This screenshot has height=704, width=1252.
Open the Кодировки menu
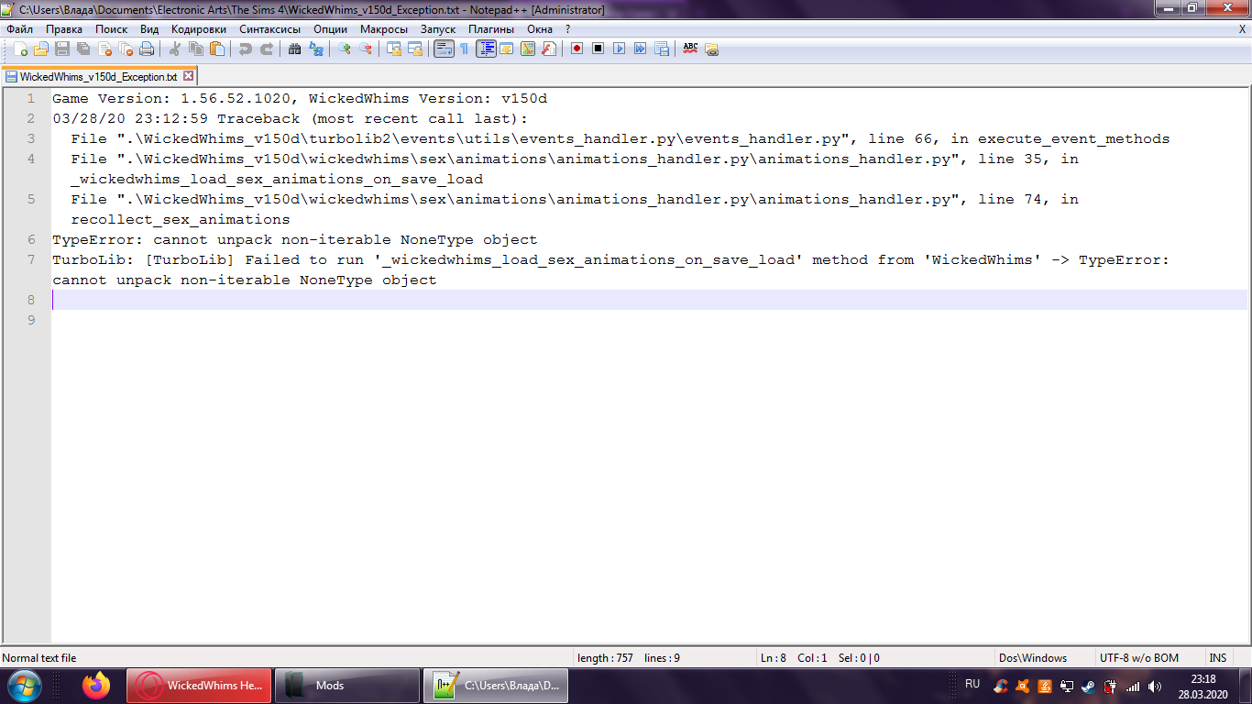[199, 29]
